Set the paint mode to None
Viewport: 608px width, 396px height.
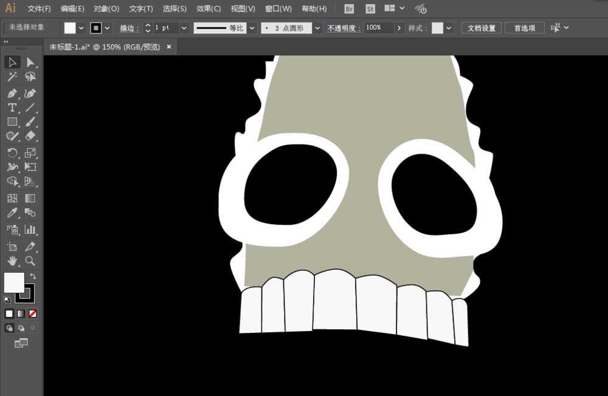tap(33, 313)
